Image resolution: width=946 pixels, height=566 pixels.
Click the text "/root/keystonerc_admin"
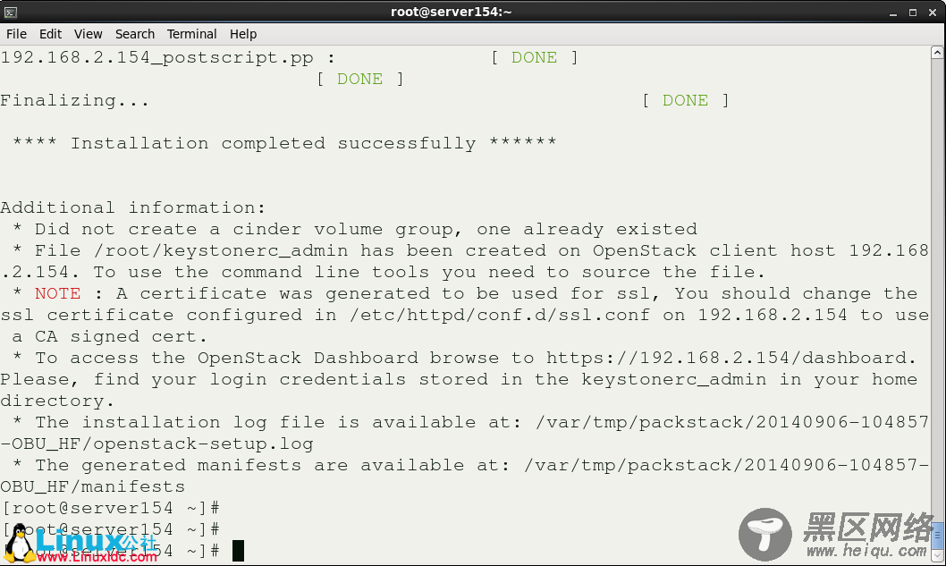pos(221,250)
